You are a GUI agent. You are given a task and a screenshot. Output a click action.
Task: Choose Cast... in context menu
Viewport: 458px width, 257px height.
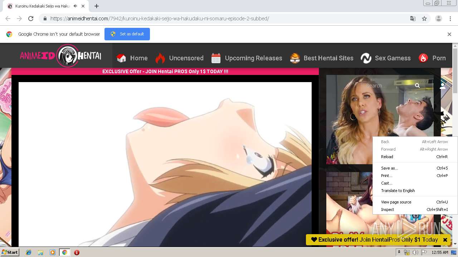point(415,183)
